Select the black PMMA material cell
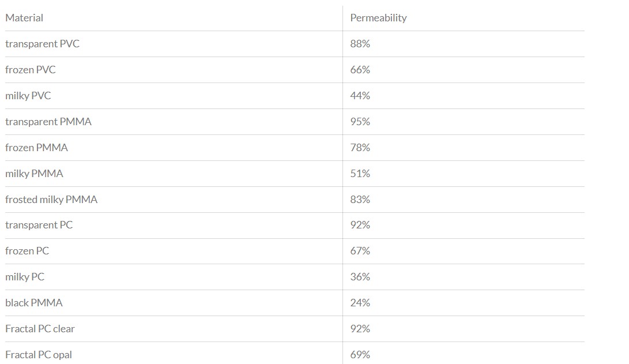 [34, 303]
